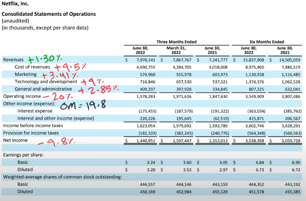Select the diluted EPS value 3.20
This screenshot has width=306, height=201.
pyautogui.click(x=151, y=170)
